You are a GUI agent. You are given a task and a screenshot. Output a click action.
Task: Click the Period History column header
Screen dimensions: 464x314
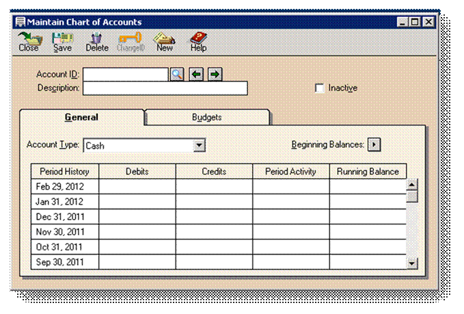click(65, 172)
